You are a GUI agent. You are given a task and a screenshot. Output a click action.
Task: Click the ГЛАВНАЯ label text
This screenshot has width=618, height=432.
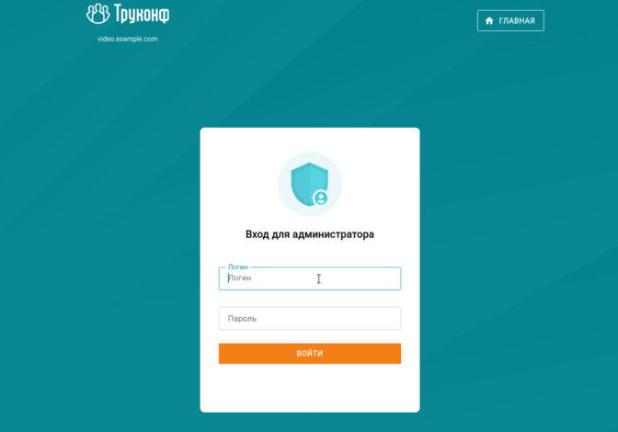pyautogui.click(x=517, y=21)
